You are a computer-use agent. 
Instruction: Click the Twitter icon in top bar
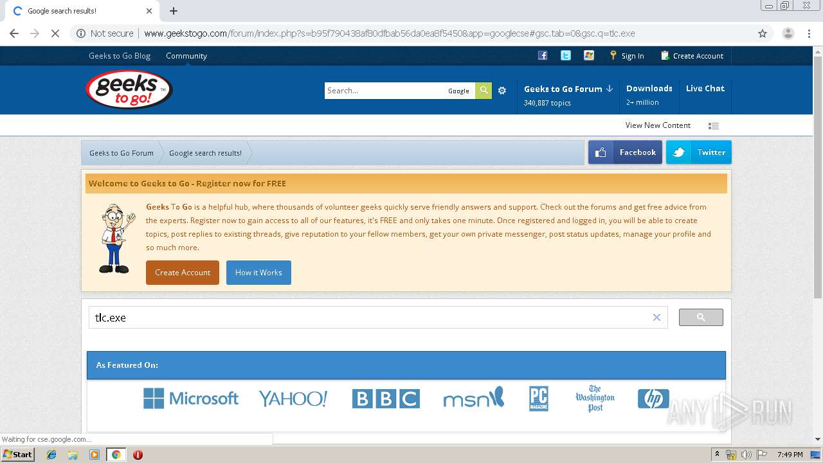tap(566, 55)
